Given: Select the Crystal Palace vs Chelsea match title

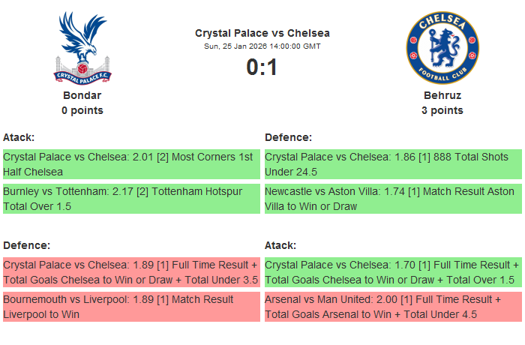Looking at the screenshot, I should pos(262,33).
